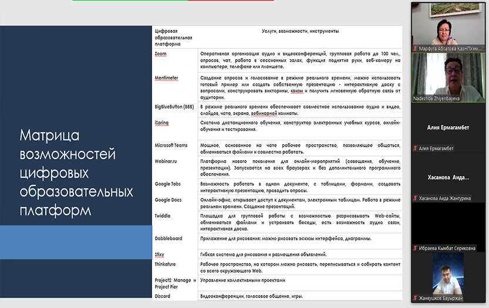Viewport: 489px width, 308px height.
Task: Click muted mic icon beside Ибраева Кымбат Сериковна
Action: 415,248
